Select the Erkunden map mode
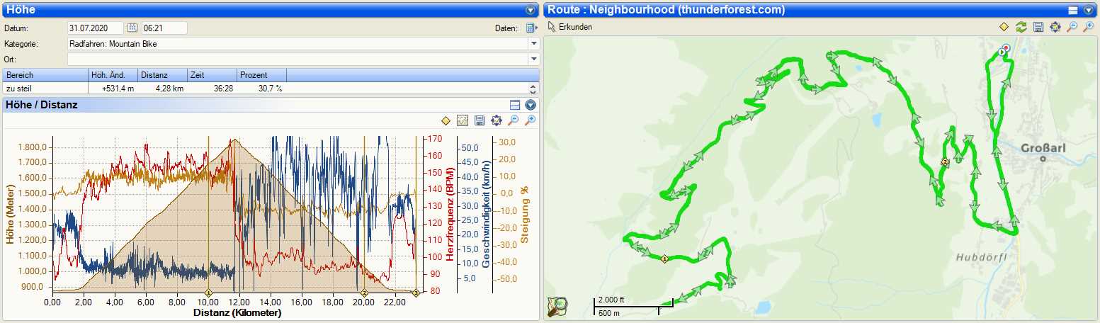 click(x=571, y=27)
